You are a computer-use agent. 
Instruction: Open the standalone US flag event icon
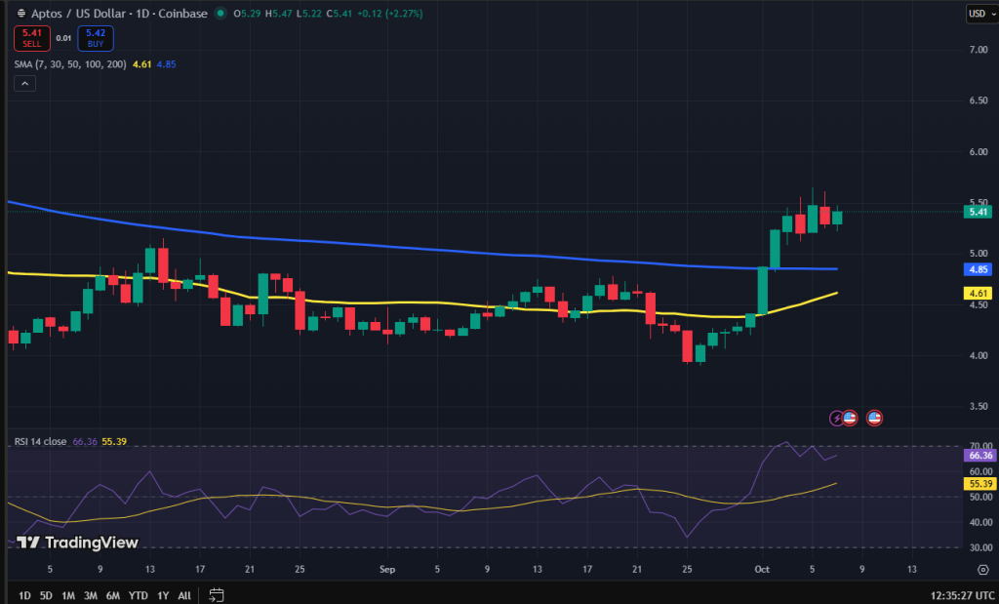(x=874, y=418)
